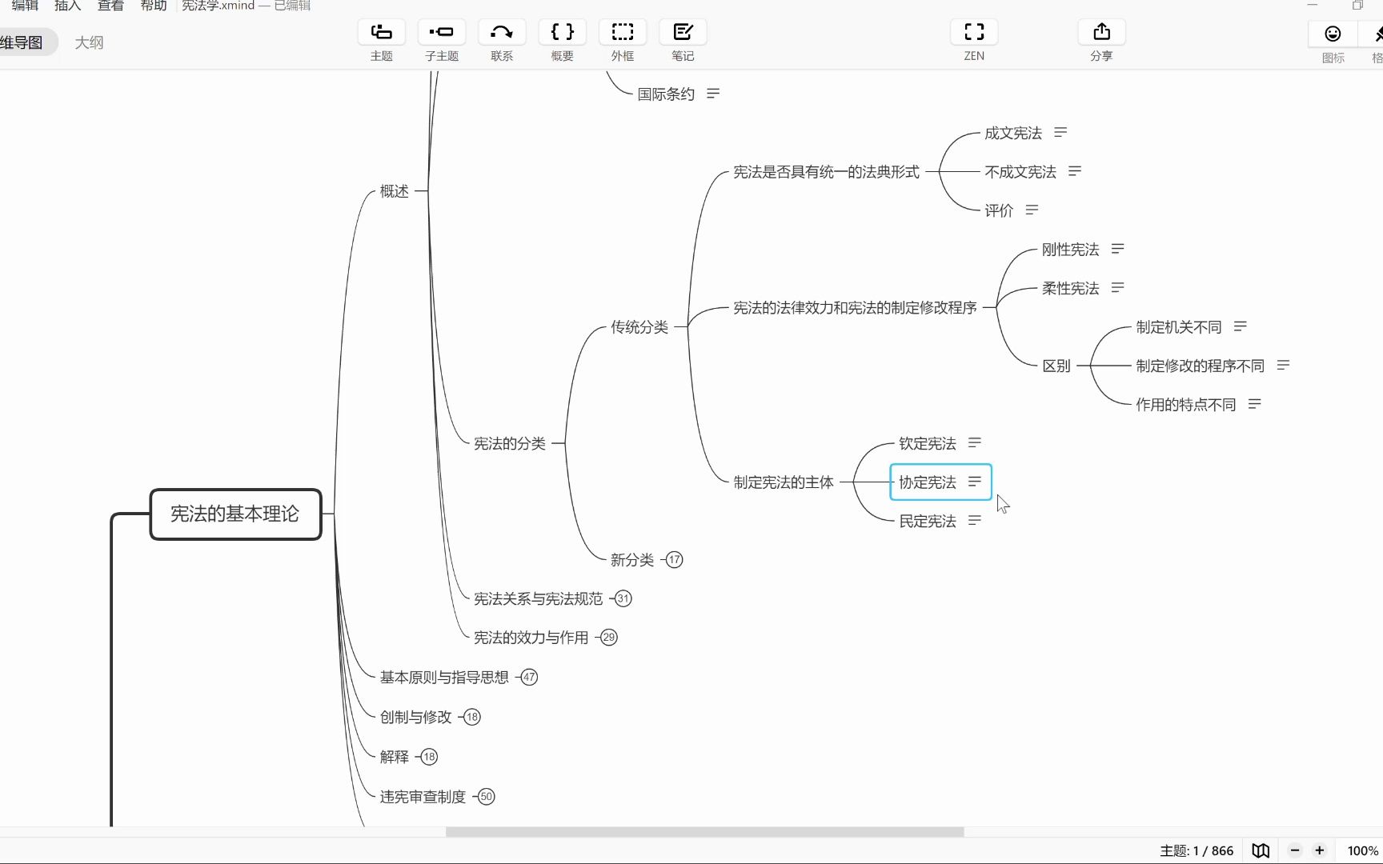This screenshot has width=1383, height=864.
Task: Click the 主题: 1 / 866 topic count
Action: (x=1197, y=850)
